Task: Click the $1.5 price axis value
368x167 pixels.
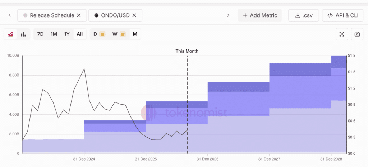Action: point(351,72)
